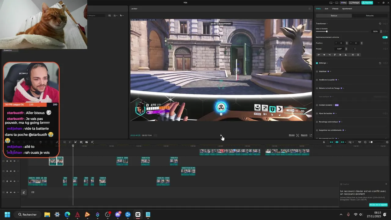Toggle Redimensionnement uniforme switch
This screenshot has height=220, width=391.
click(x=385, y=37)
